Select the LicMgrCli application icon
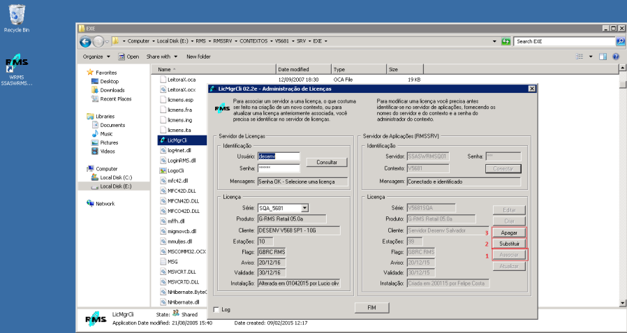Image resolution: width=627 pixels, height=333 pixels. pyautogui.click(x=163, y=140)
